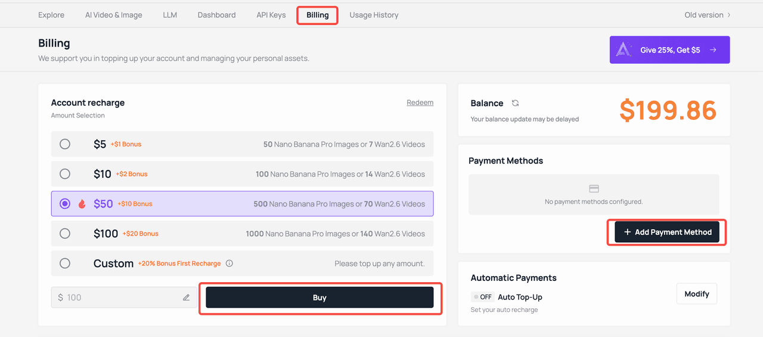Screen dimensions: 763x337
Task: Switch to AI Video & Image tab
Action: (113, 15)
